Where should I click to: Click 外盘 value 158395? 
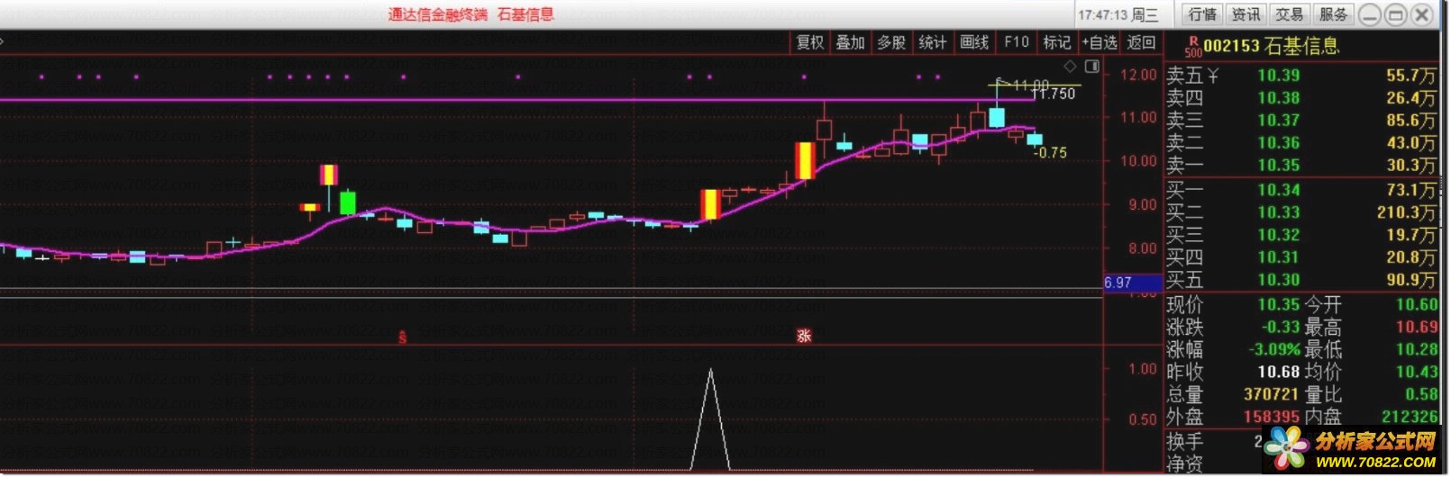pyautogui.click(x=1271, y=417)
